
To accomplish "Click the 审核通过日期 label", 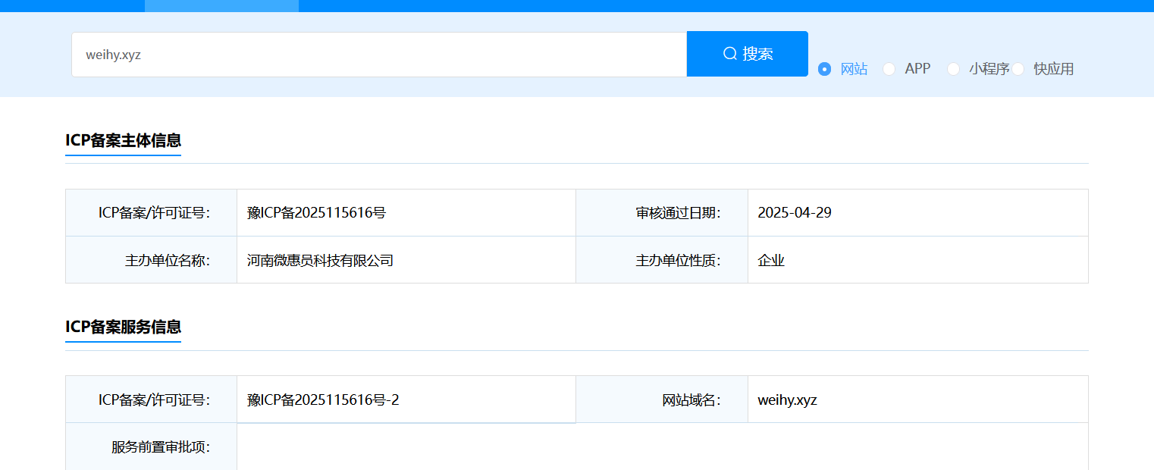I will [678, 213].
